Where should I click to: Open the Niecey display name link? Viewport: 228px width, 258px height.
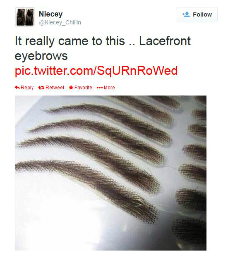coord(51,14)
